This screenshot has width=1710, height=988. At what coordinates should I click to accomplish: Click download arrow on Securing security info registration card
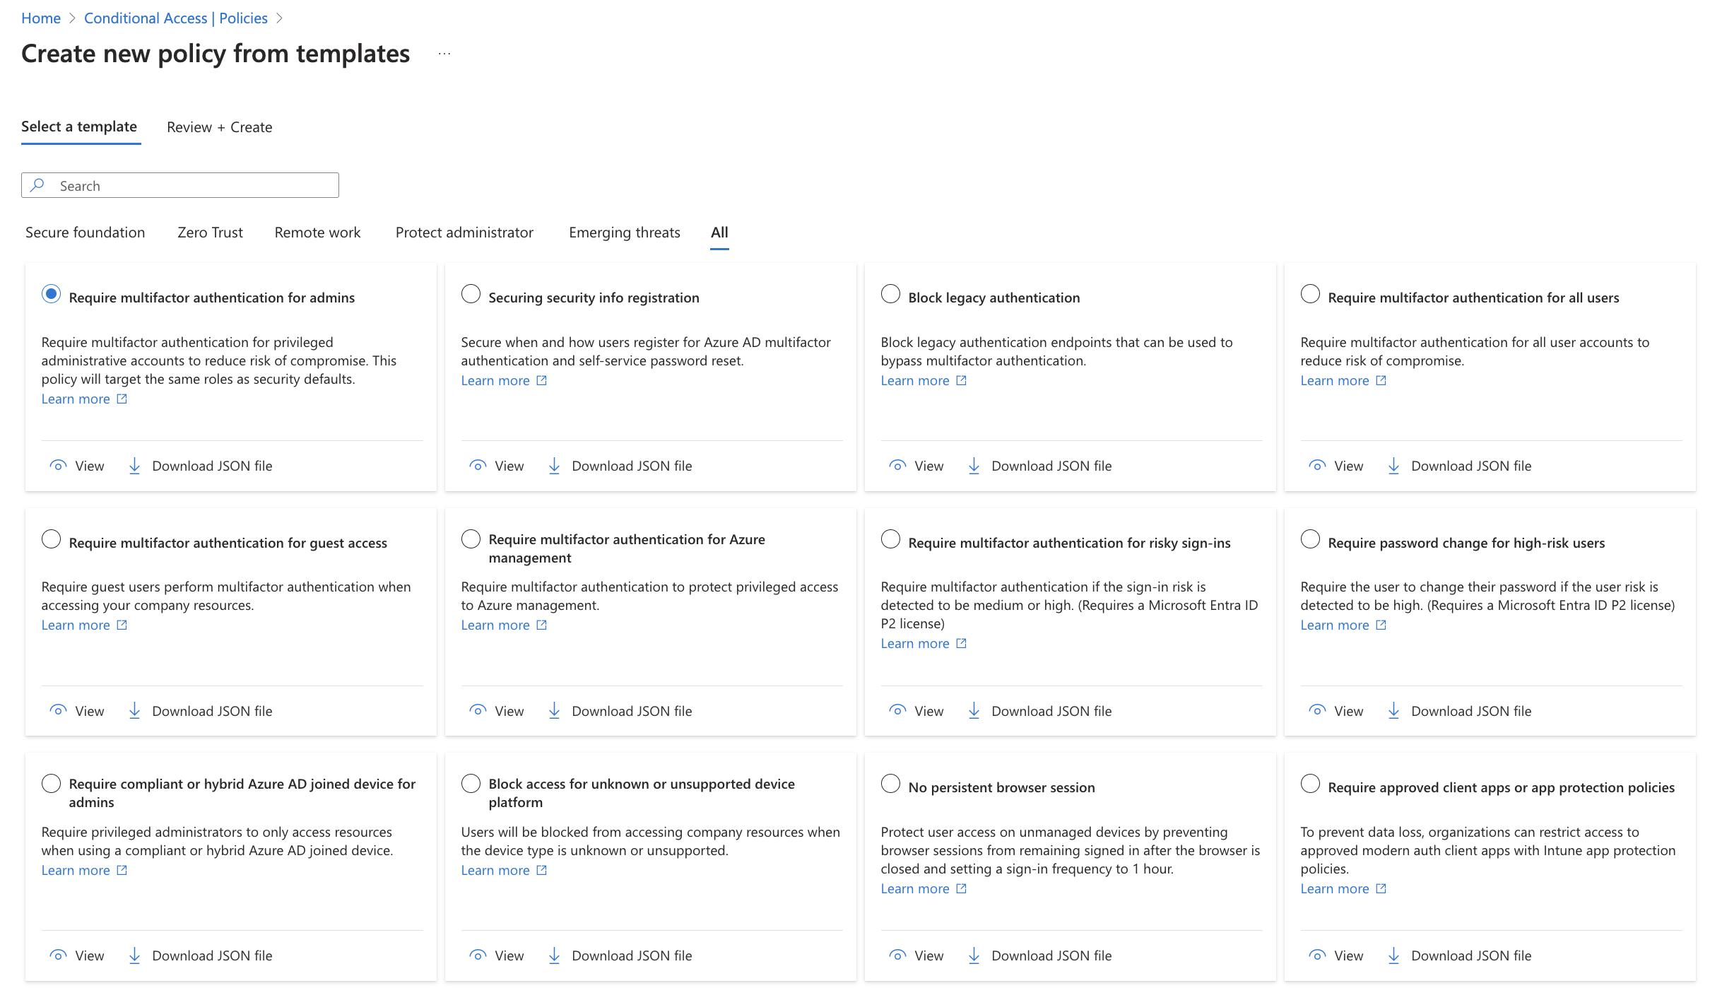[554, 466]
